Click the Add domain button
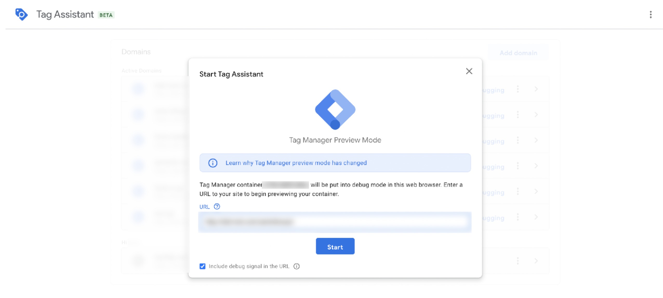The image size is (663, 298). point(518,53)
